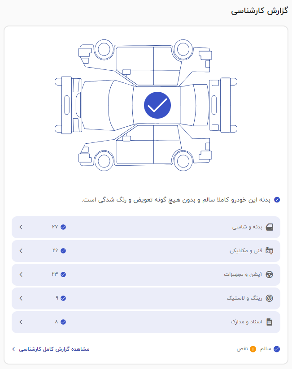
Task: Expand the رینگ و لاستیک row chevron
Action: [21, 298]
